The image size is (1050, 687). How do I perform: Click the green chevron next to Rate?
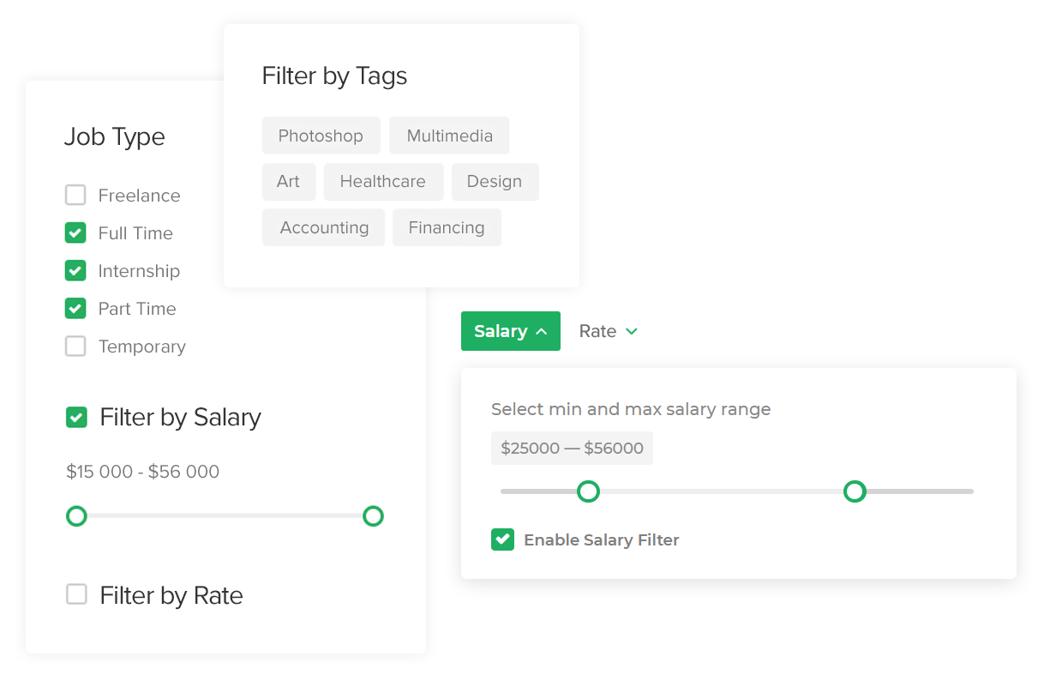[x=632, y=331]
